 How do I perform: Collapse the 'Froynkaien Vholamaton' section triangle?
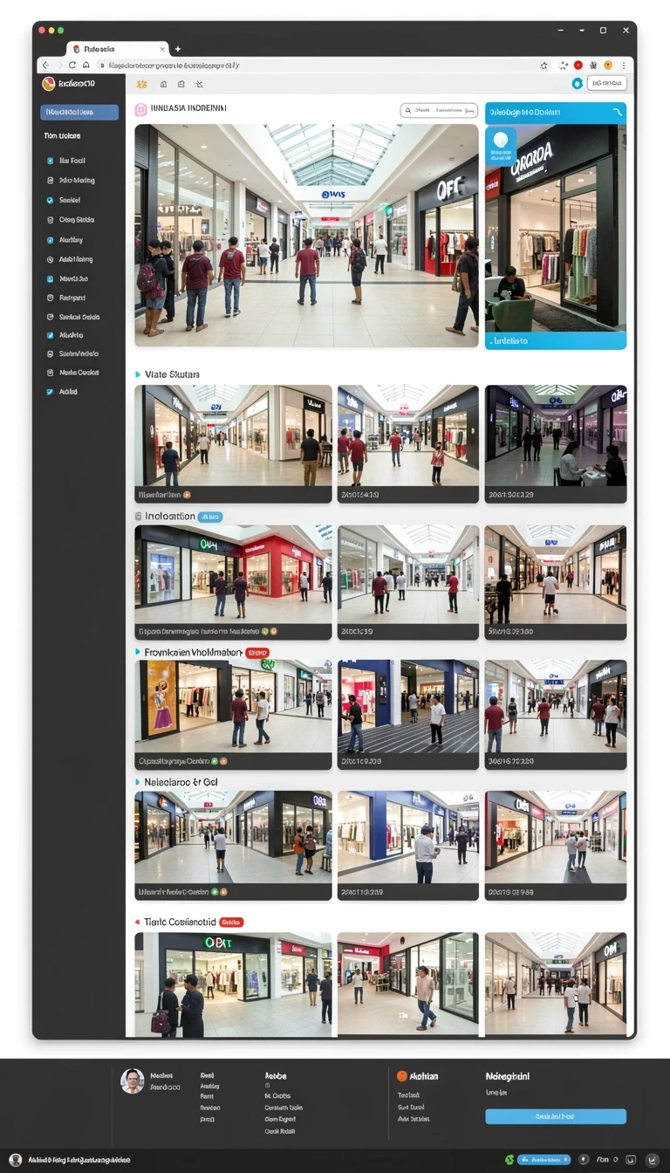[138, 651]
